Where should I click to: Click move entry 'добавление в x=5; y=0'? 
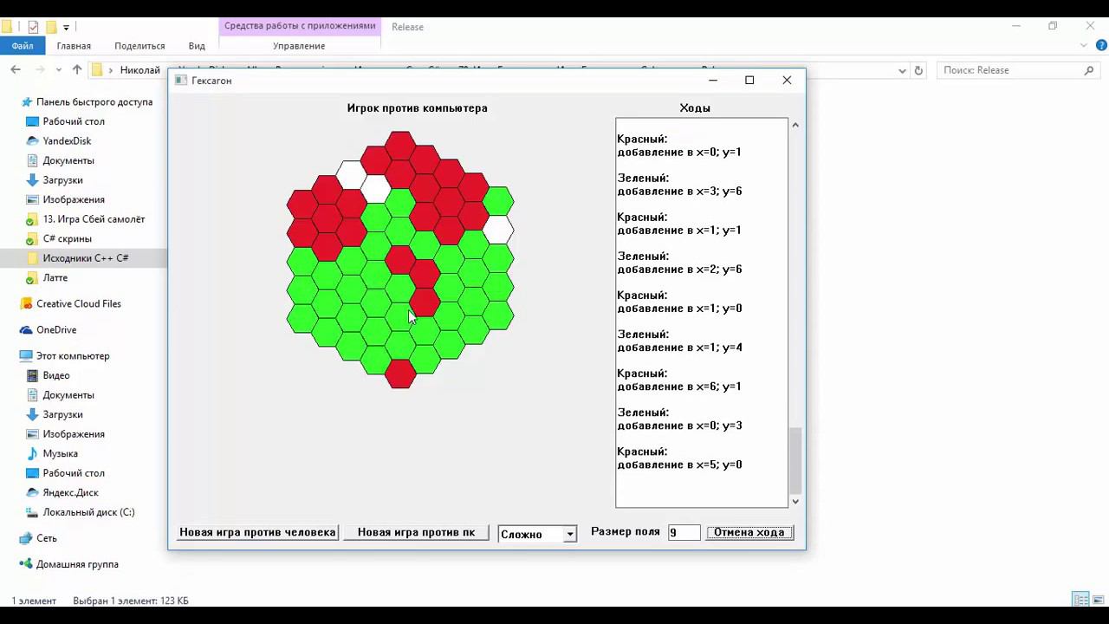[679, 465]
